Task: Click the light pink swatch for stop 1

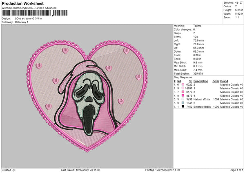Action: [x=183, y=84]
